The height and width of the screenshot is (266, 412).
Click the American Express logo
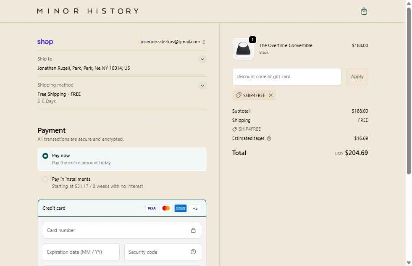point(181,208)
